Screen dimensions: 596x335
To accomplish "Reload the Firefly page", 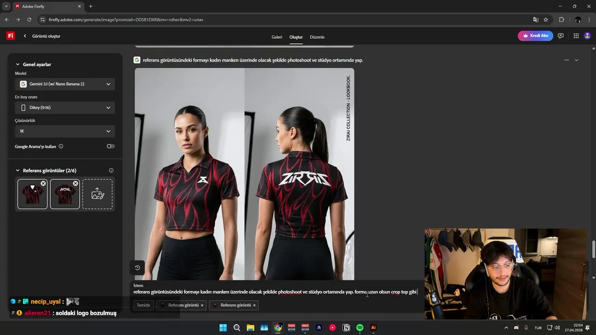I will [29, 20].
